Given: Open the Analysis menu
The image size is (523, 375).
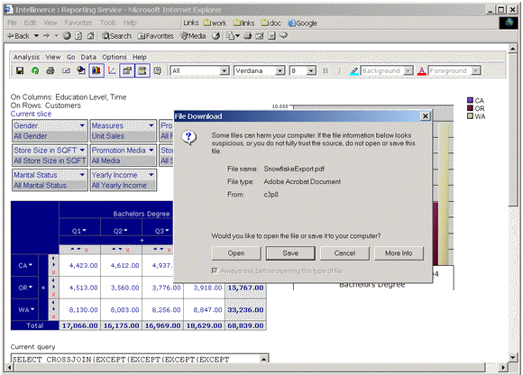Looking at the screenshot, I should click(26, 57).
